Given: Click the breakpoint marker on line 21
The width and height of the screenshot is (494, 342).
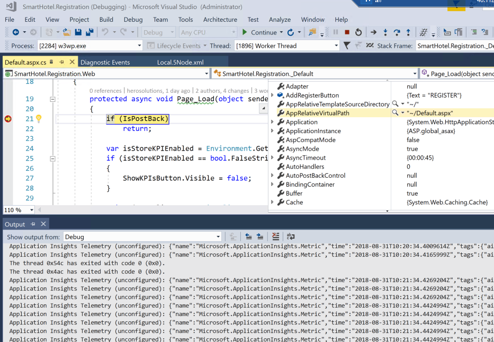Looking at the screenshot, I should point(8,119).
